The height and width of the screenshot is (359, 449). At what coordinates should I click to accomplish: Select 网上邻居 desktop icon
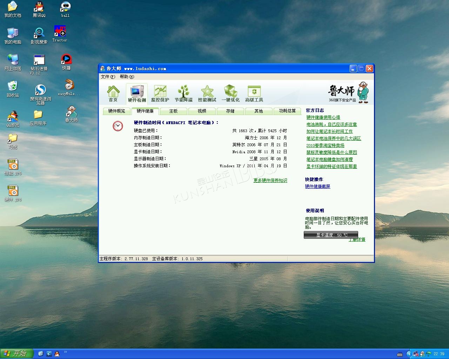coord(13,62)
